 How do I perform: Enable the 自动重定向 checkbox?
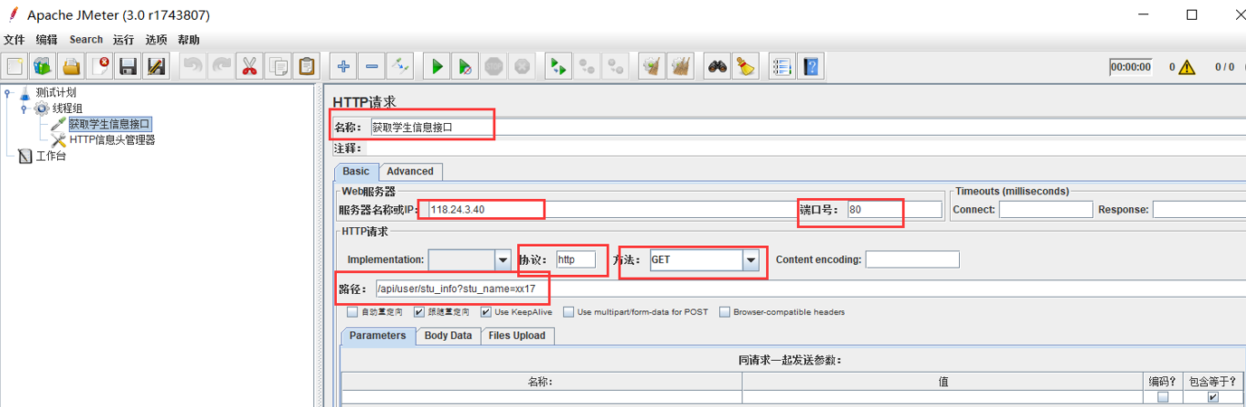pyautogui.click(x=352, y=312)
